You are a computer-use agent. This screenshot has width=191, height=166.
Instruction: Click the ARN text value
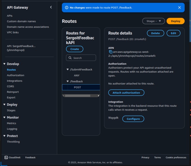[x=132, y=54]
